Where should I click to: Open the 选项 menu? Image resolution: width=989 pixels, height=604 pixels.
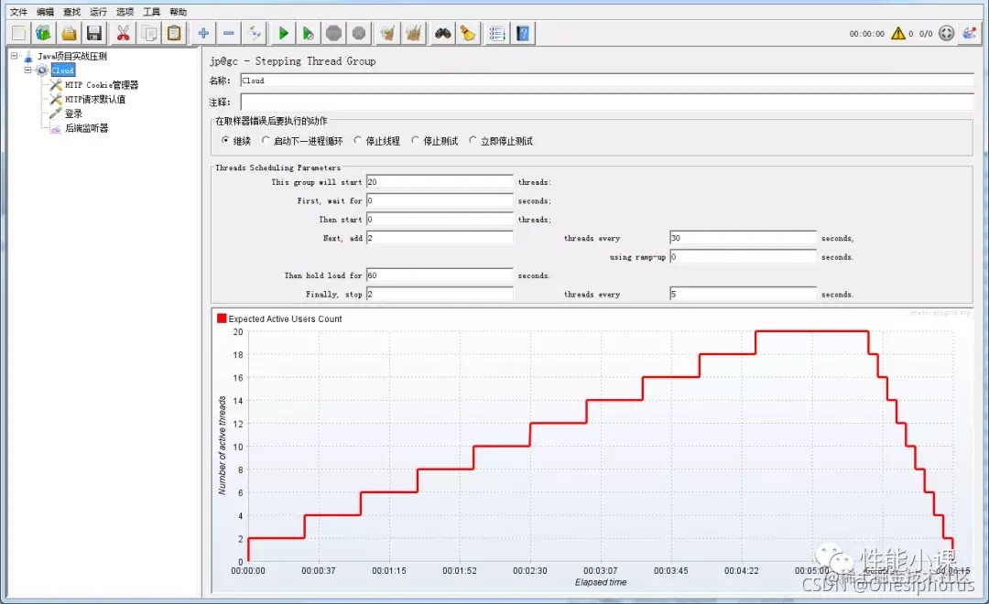coord(125,11)
